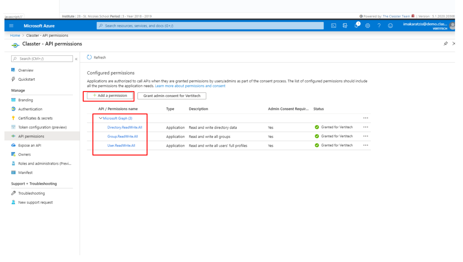463x262 pixels.
Task: Open the notifications bell
Action: [x=357, y=26]
